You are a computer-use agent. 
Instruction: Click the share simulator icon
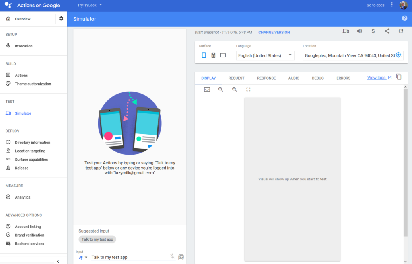click(x=387, y=31)
